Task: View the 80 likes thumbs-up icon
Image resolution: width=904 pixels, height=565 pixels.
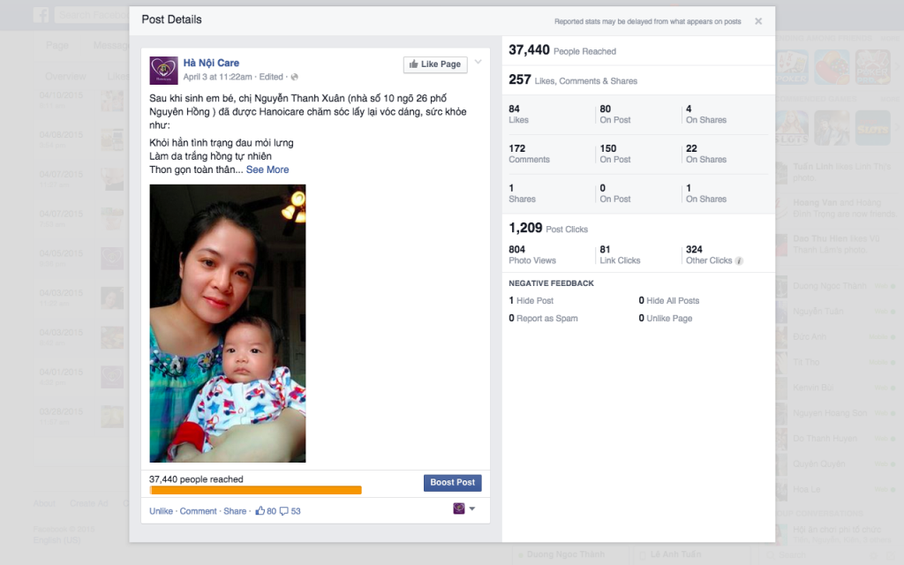Action: (260, 511)
